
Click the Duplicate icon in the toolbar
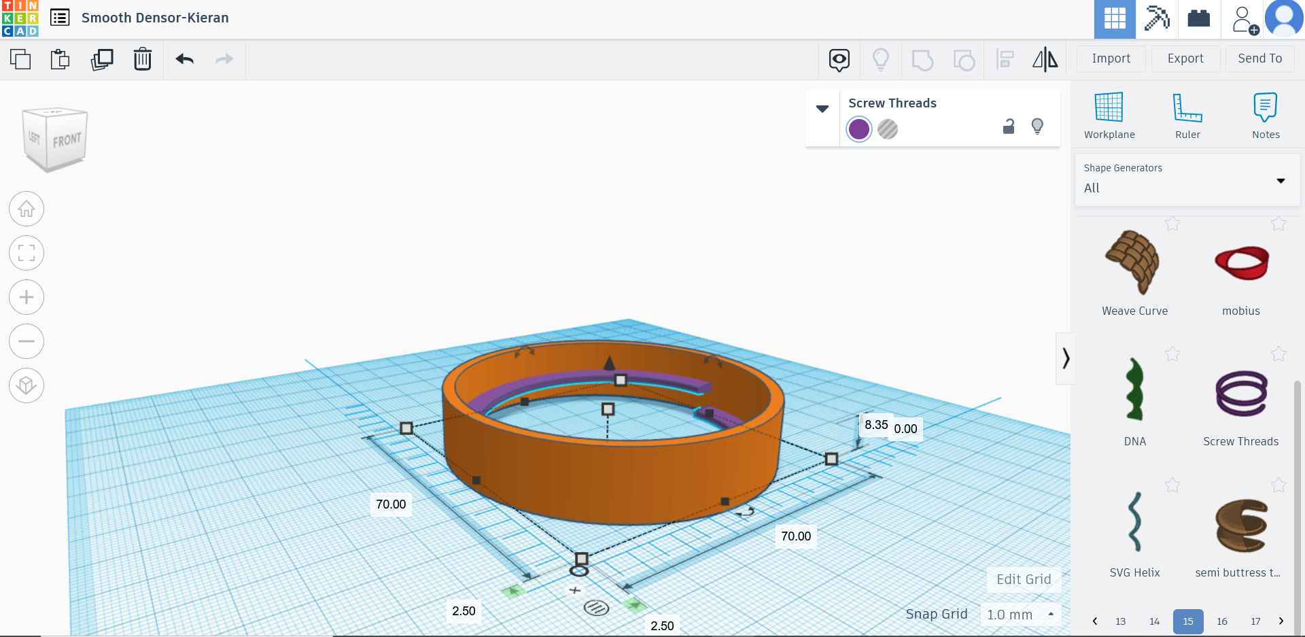pyautogui.click(x=102, y=59)
